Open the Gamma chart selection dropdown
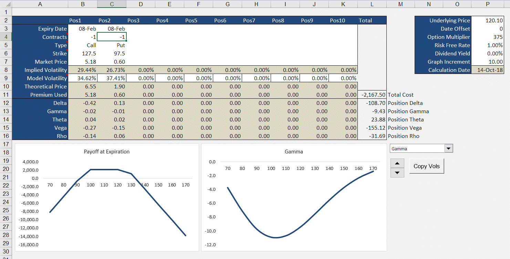This screenshot has height=259, width=510. point(448,149)
